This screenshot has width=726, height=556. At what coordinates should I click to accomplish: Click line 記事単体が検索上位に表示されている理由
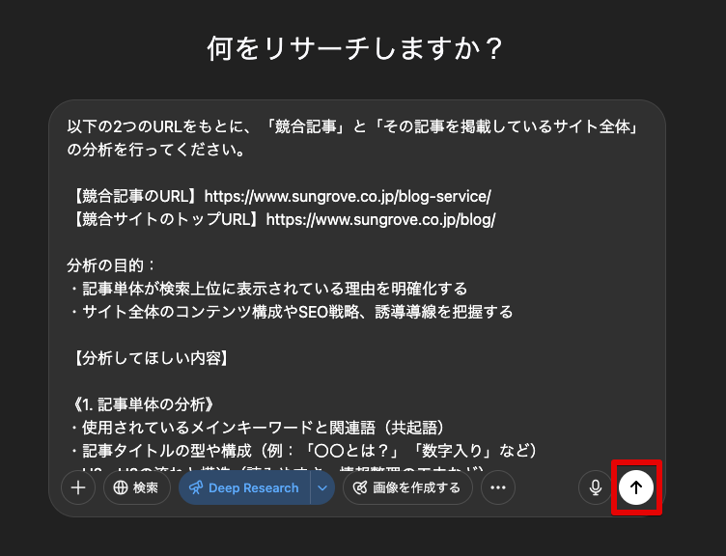point(267,289)
